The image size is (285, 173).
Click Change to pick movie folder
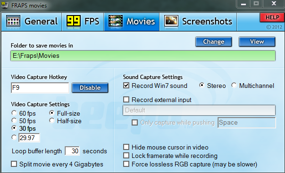(214, 42)
